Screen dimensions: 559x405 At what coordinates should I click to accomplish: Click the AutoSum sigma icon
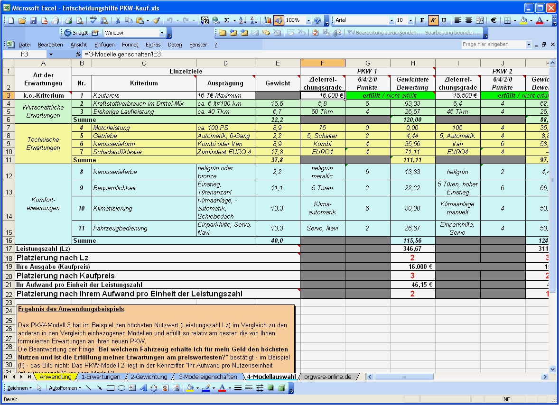tap(227, 20)
